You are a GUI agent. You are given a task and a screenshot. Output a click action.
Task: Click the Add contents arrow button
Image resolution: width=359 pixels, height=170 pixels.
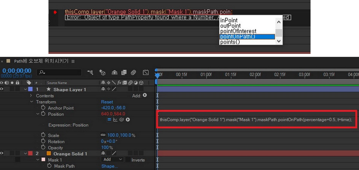[x=145, y=95]
